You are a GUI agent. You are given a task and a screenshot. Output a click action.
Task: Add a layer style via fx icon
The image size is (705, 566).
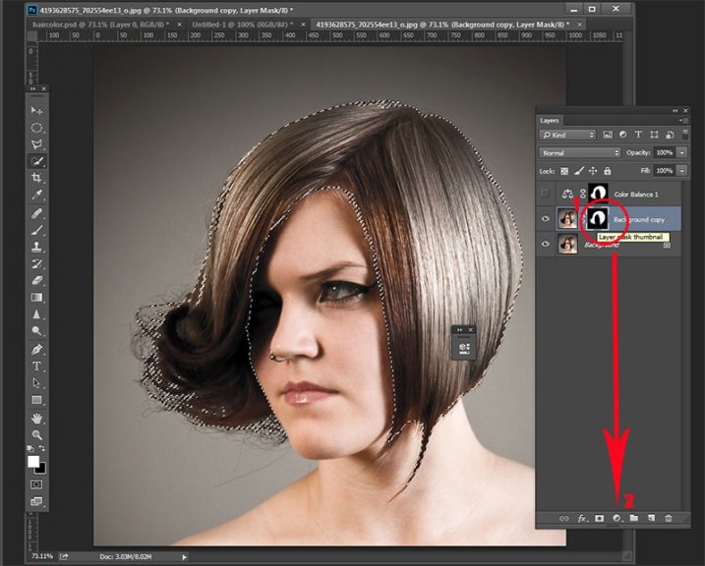tap(582, 517)
